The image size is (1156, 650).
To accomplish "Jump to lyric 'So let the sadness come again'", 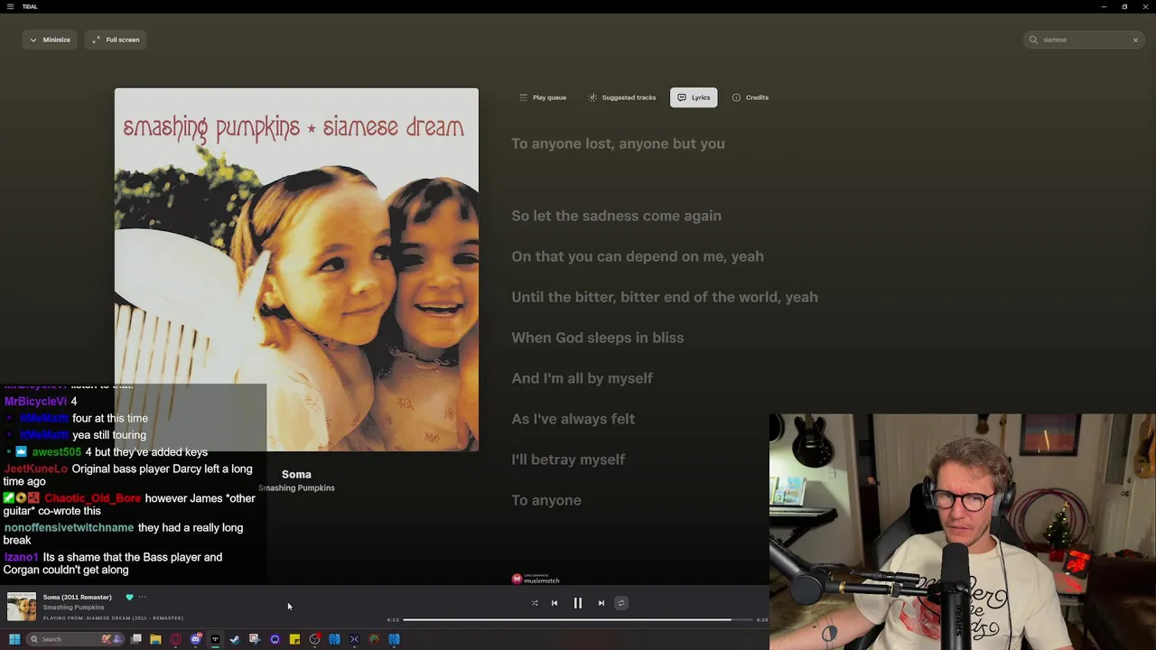I will coord(616,216).
